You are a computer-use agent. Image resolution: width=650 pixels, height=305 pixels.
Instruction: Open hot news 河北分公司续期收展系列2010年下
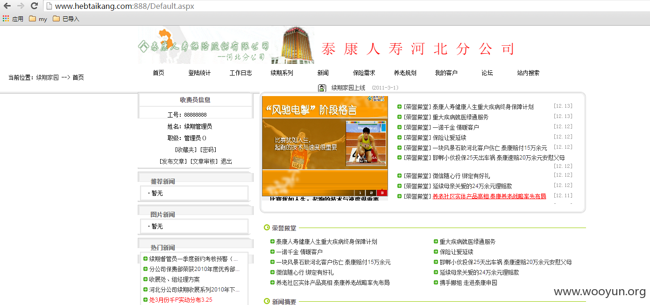194,290
